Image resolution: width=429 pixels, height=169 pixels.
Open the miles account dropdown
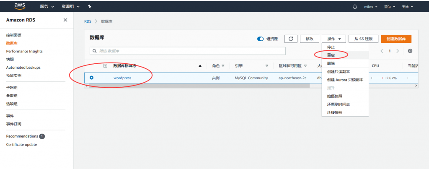pos(371,7)
